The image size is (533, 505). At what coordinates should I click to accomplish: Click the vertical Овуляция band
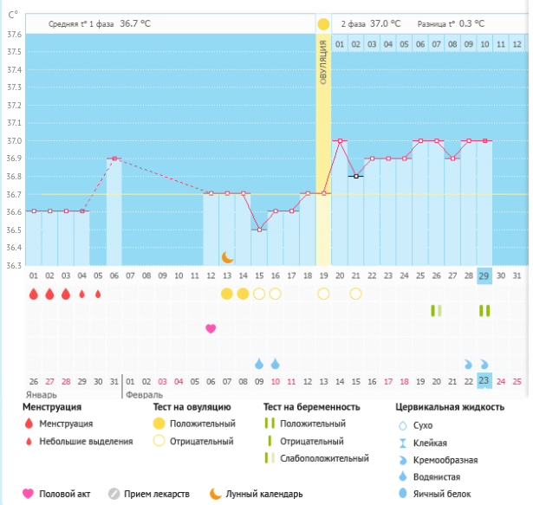tap(323, 147)
